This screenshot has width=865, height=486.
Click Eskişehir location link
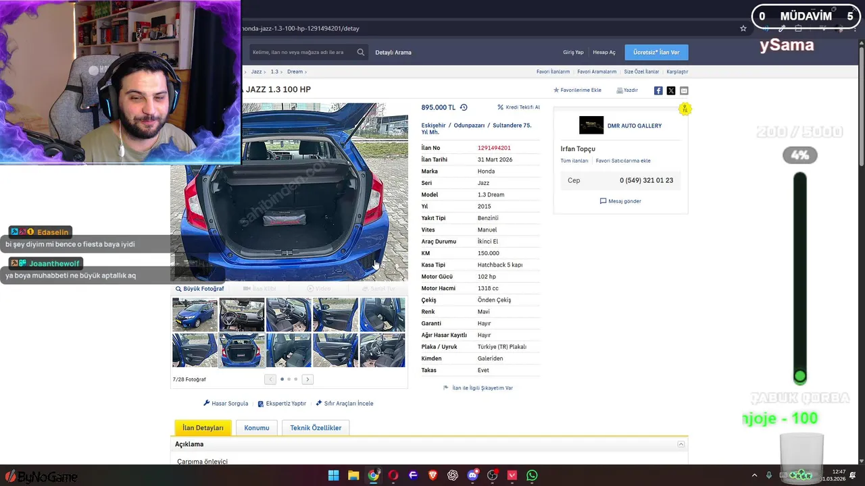(x=433, y=126)
